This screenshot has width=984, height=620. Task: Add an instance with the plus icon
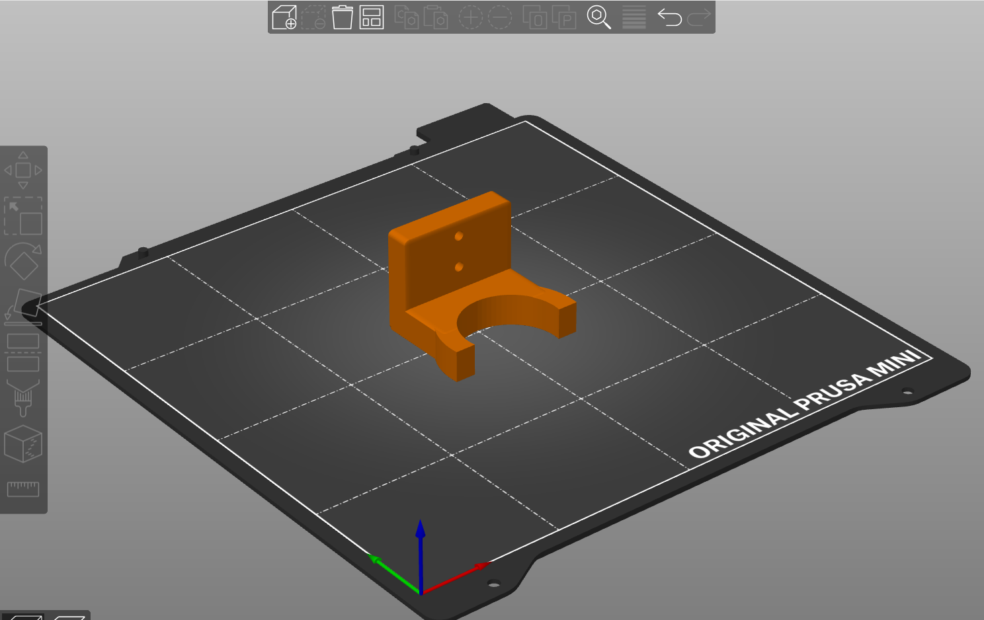pyautogui.click(x=470, y=17)
